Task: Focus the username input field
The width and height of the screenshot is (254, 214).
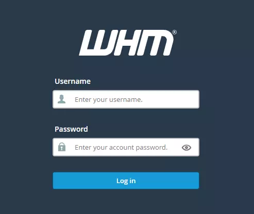Action: (x=126, y=99)
